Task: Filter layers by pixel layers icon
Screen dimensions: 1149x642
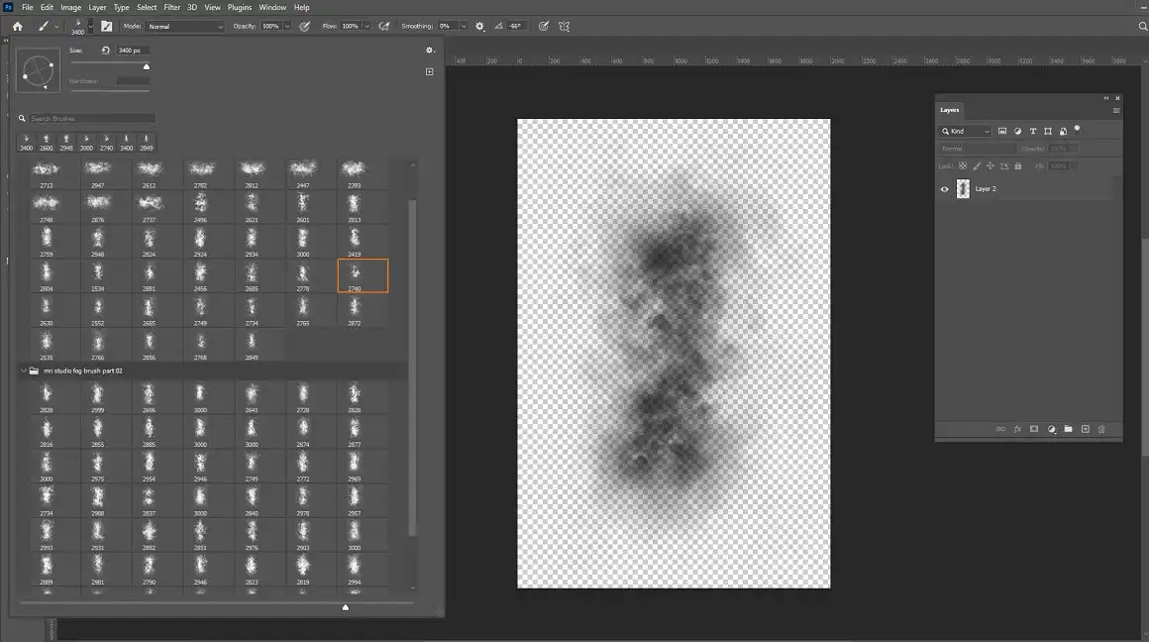Action: coord(1002,131)
